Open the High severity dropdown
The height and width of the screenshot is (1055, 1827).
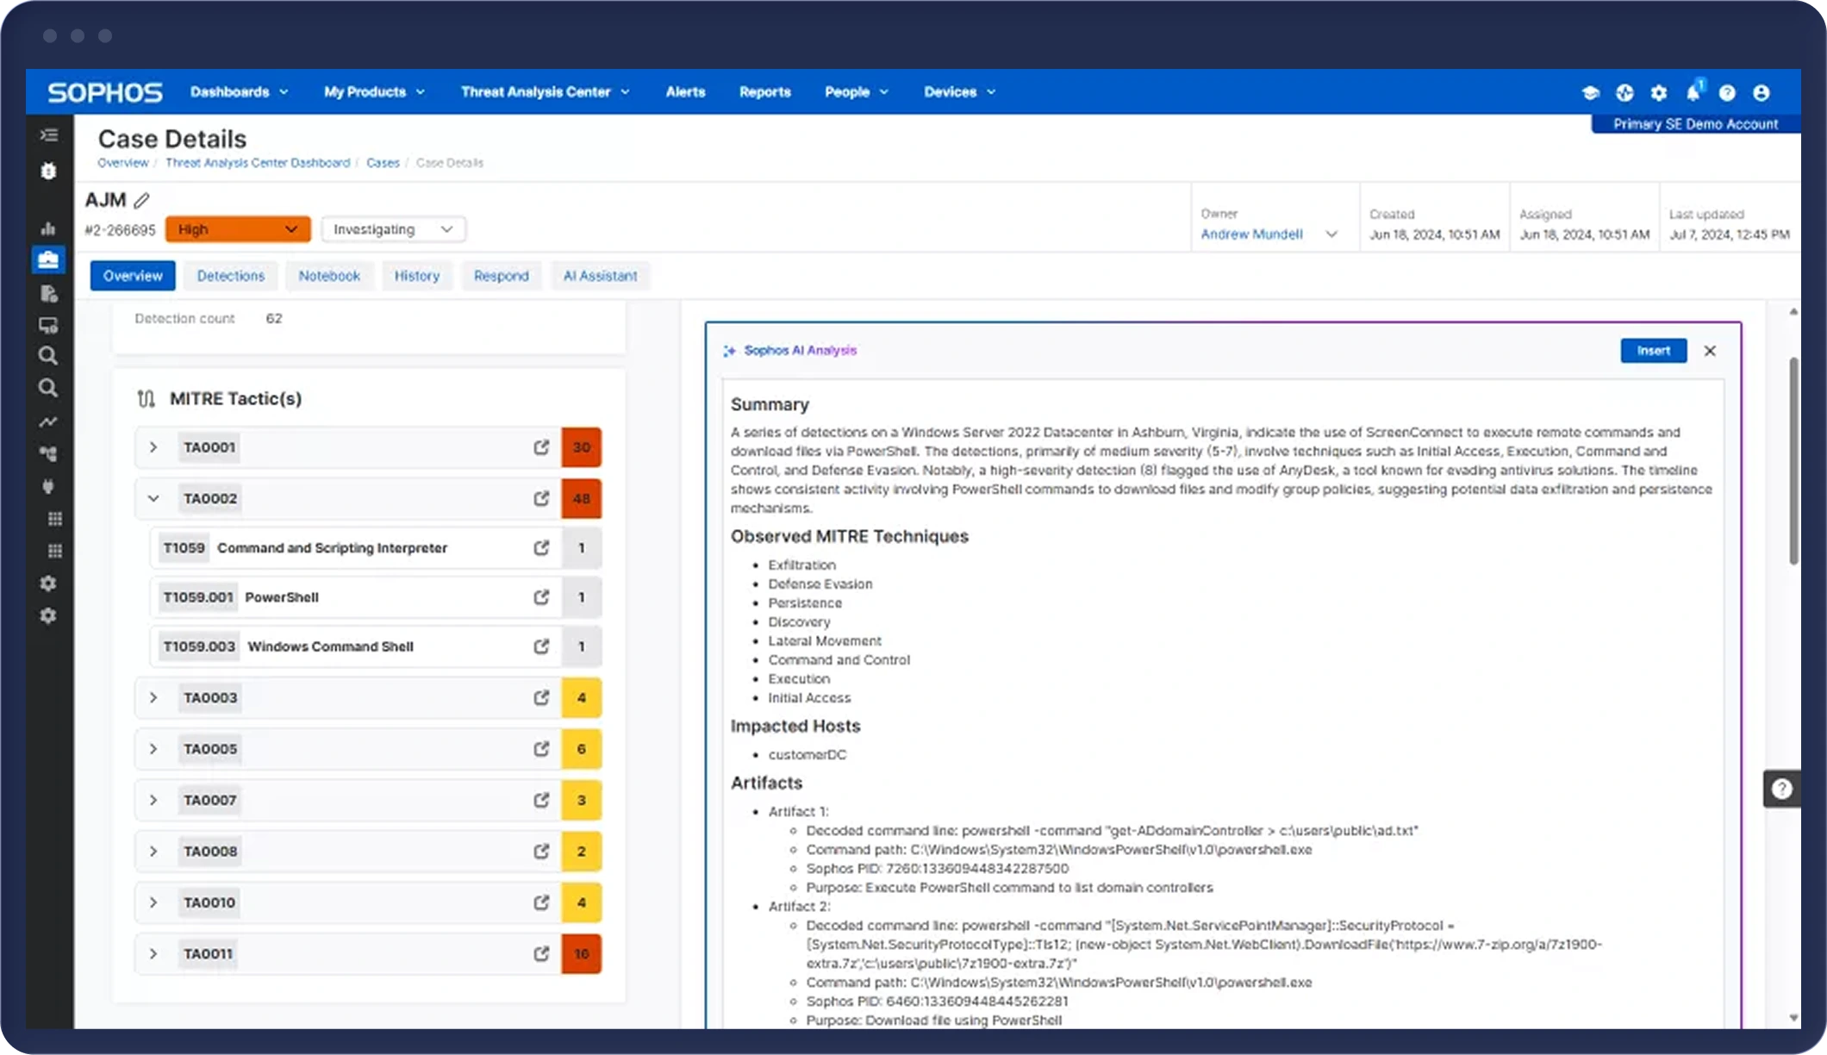click(237, 229)
